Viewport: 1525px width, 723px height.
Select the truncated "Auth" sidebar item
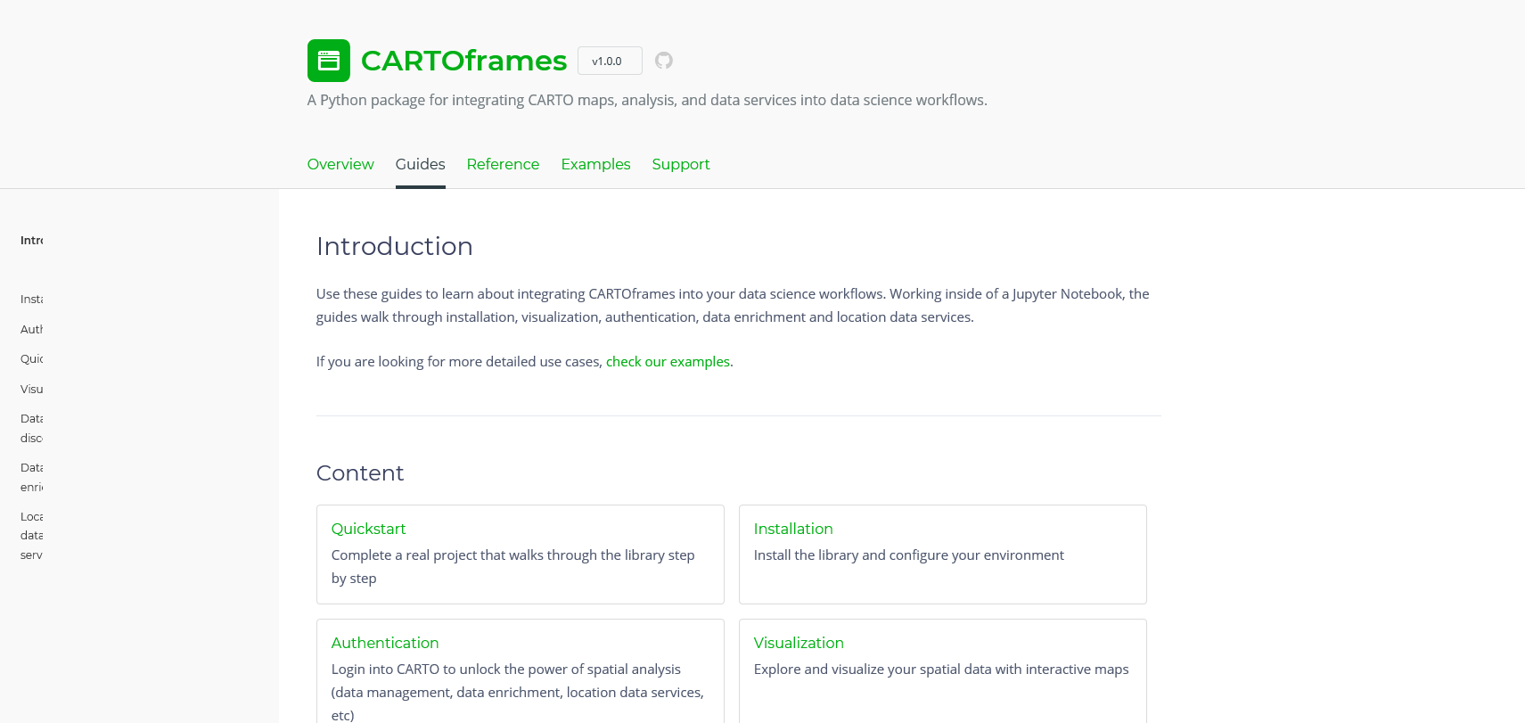coord(32,330)
